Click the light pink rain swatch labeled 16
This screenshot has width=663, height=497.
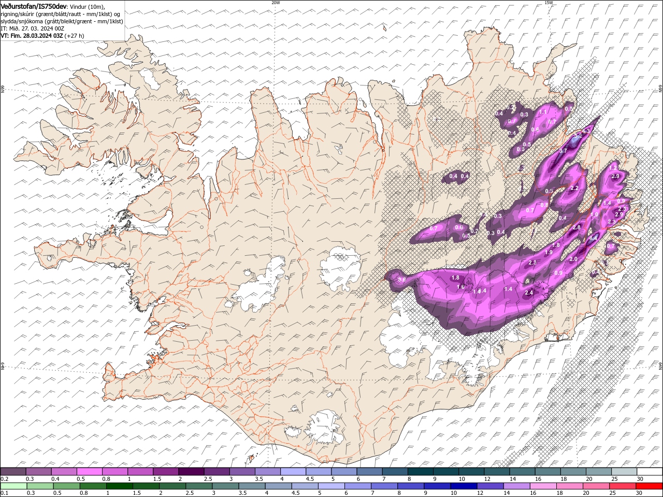tap(542, 486)
